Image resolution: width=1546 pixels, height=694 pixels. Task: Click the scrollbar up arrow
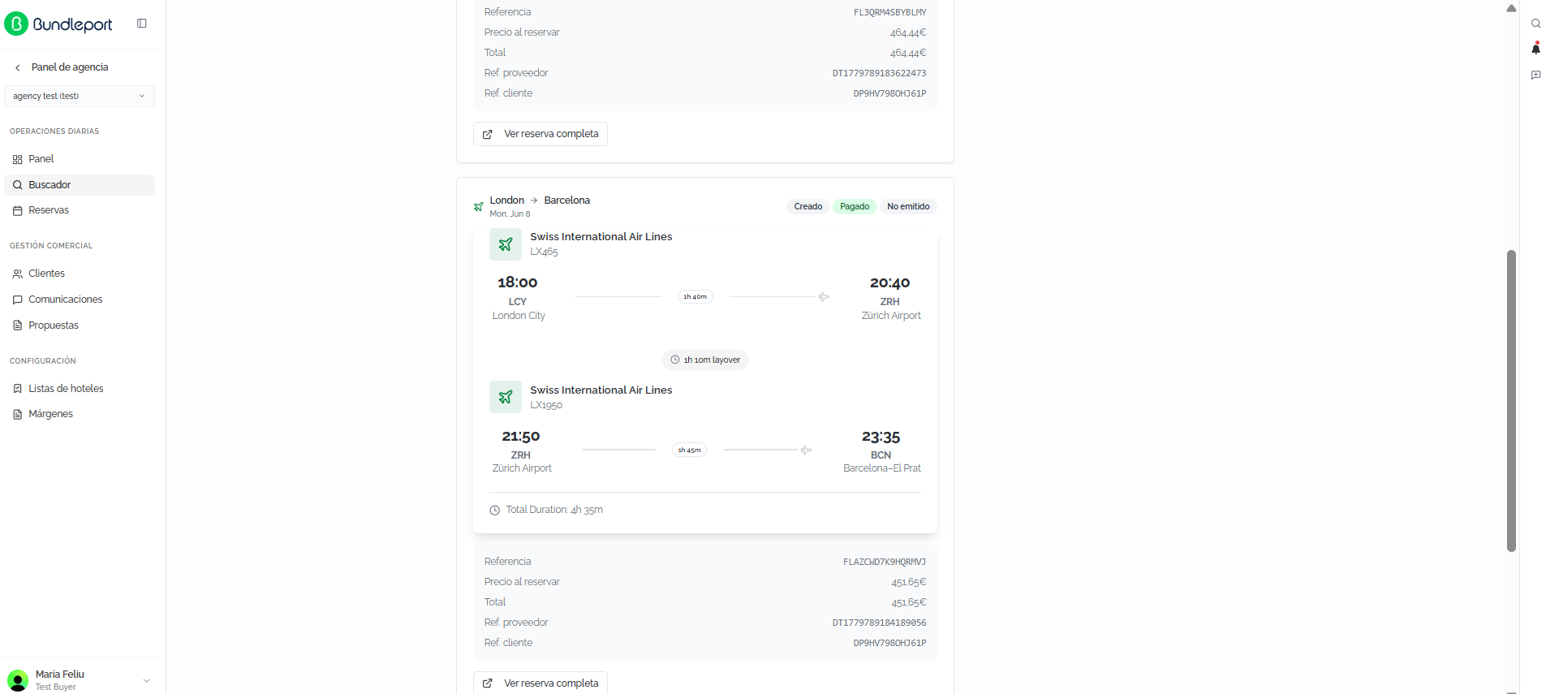click(1511, 8)
